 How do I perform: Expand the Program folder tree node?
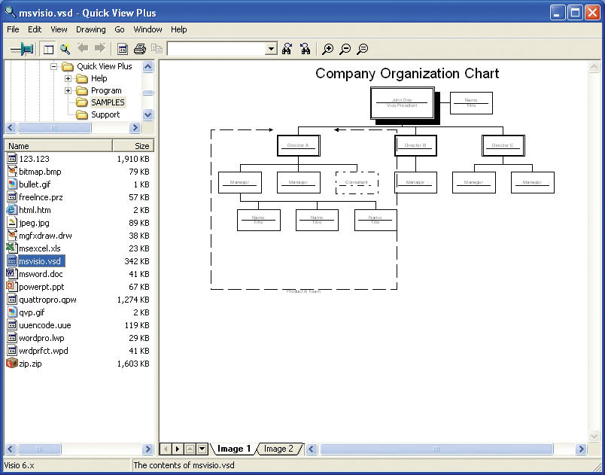(x=68, y=90)
